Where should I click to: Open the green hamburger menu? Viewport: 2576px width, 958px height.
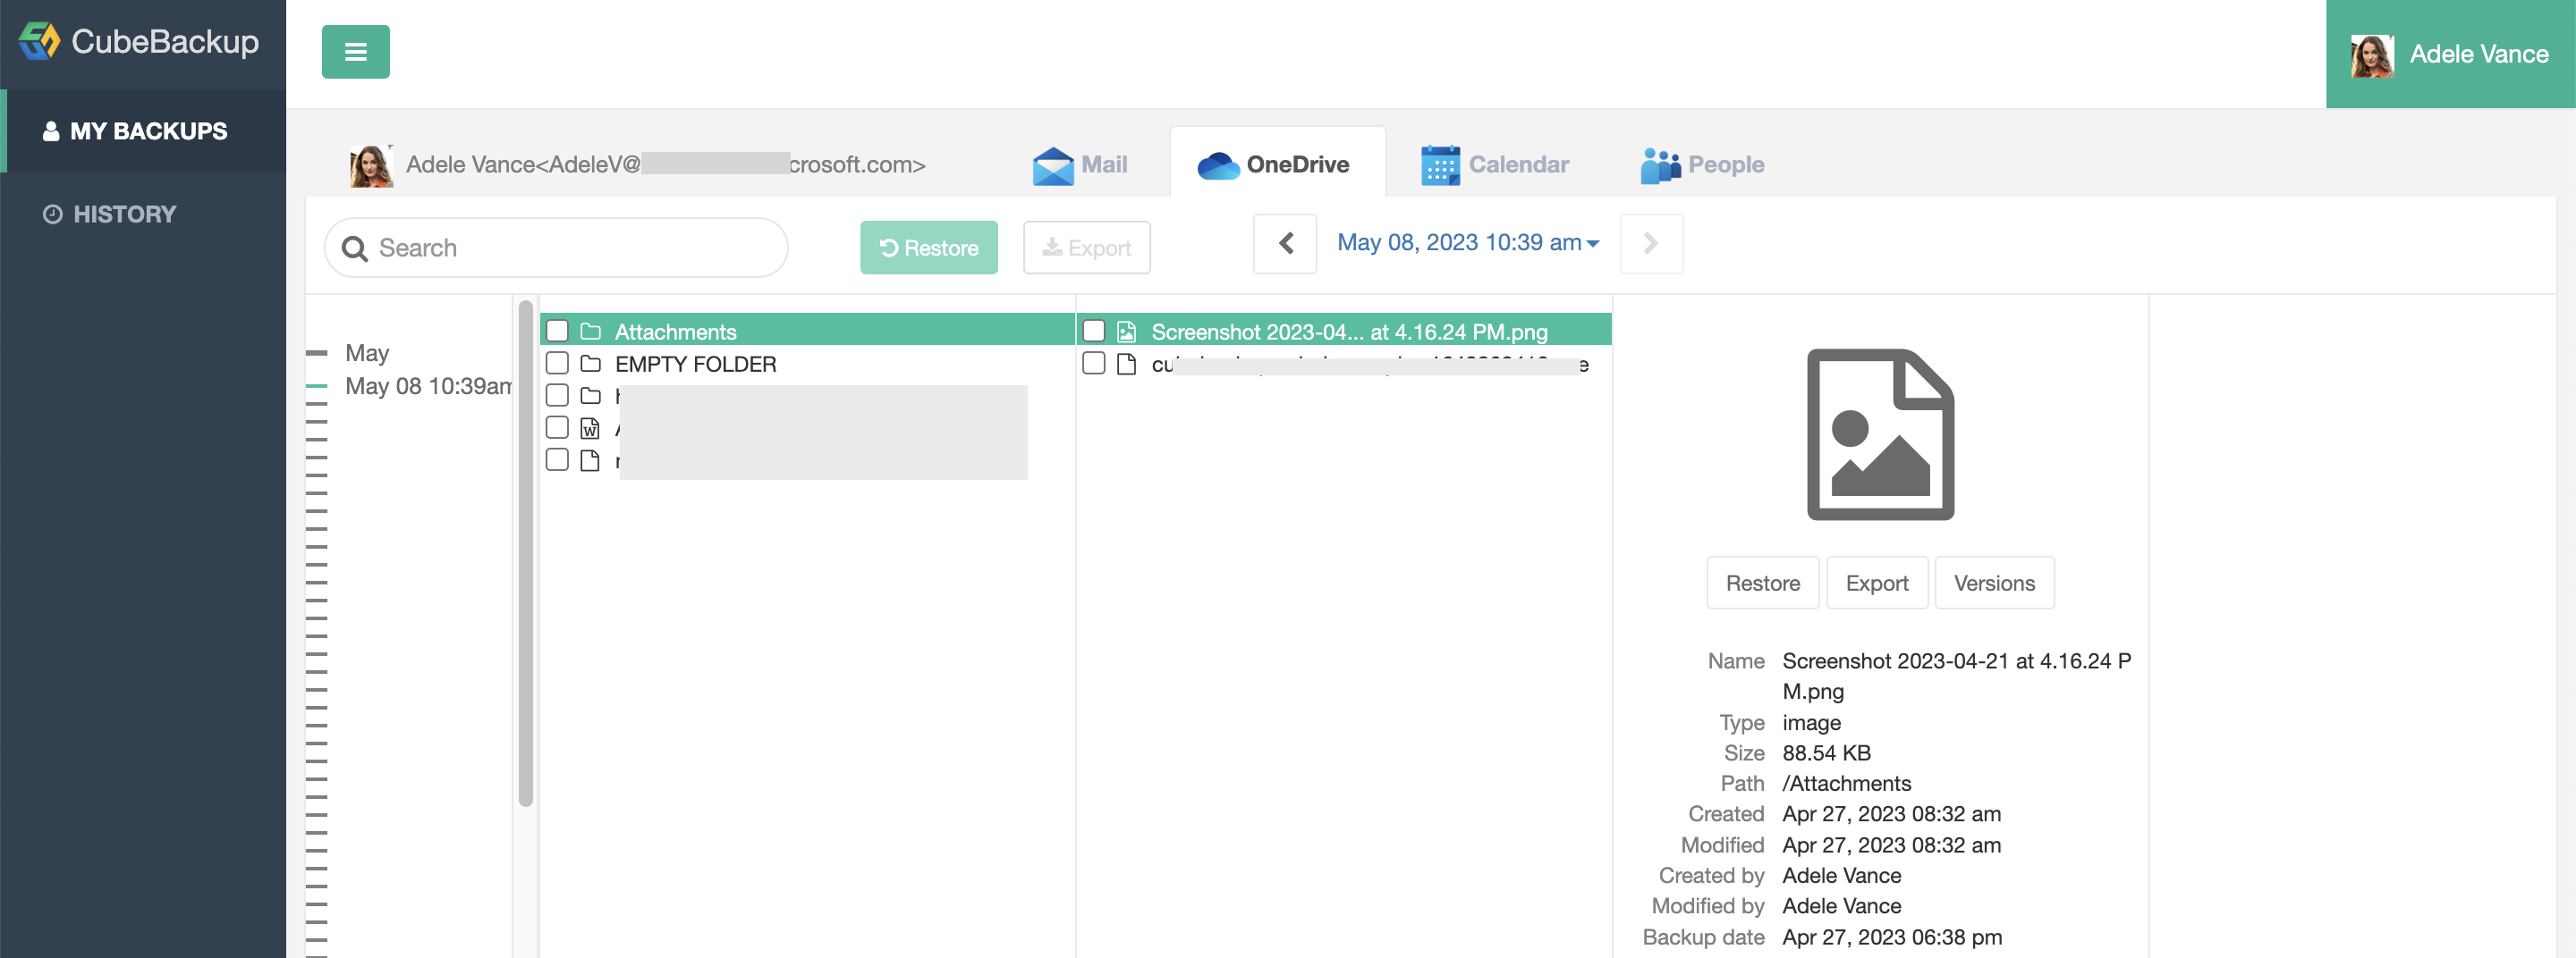click(x=355, y=51)
